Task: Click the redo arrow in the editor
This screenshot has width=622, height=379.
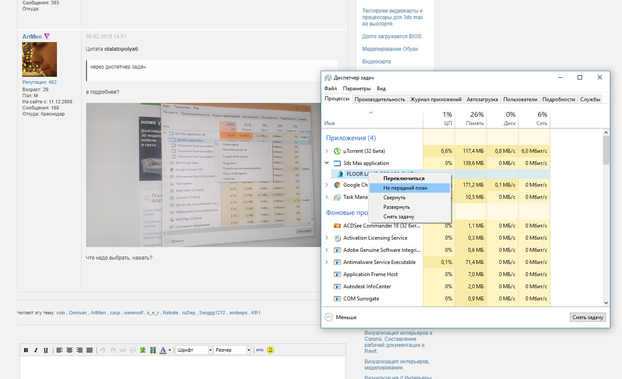Action: pos(113,350)
